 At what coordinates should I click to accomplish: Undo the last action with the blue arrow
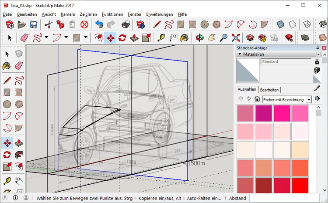(99, 24)
